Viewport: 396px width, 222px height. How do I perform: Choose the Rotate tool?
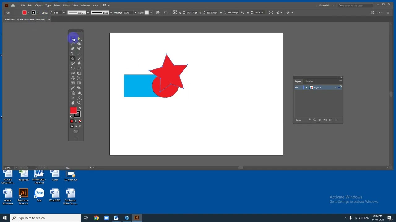tap(73, 68)
